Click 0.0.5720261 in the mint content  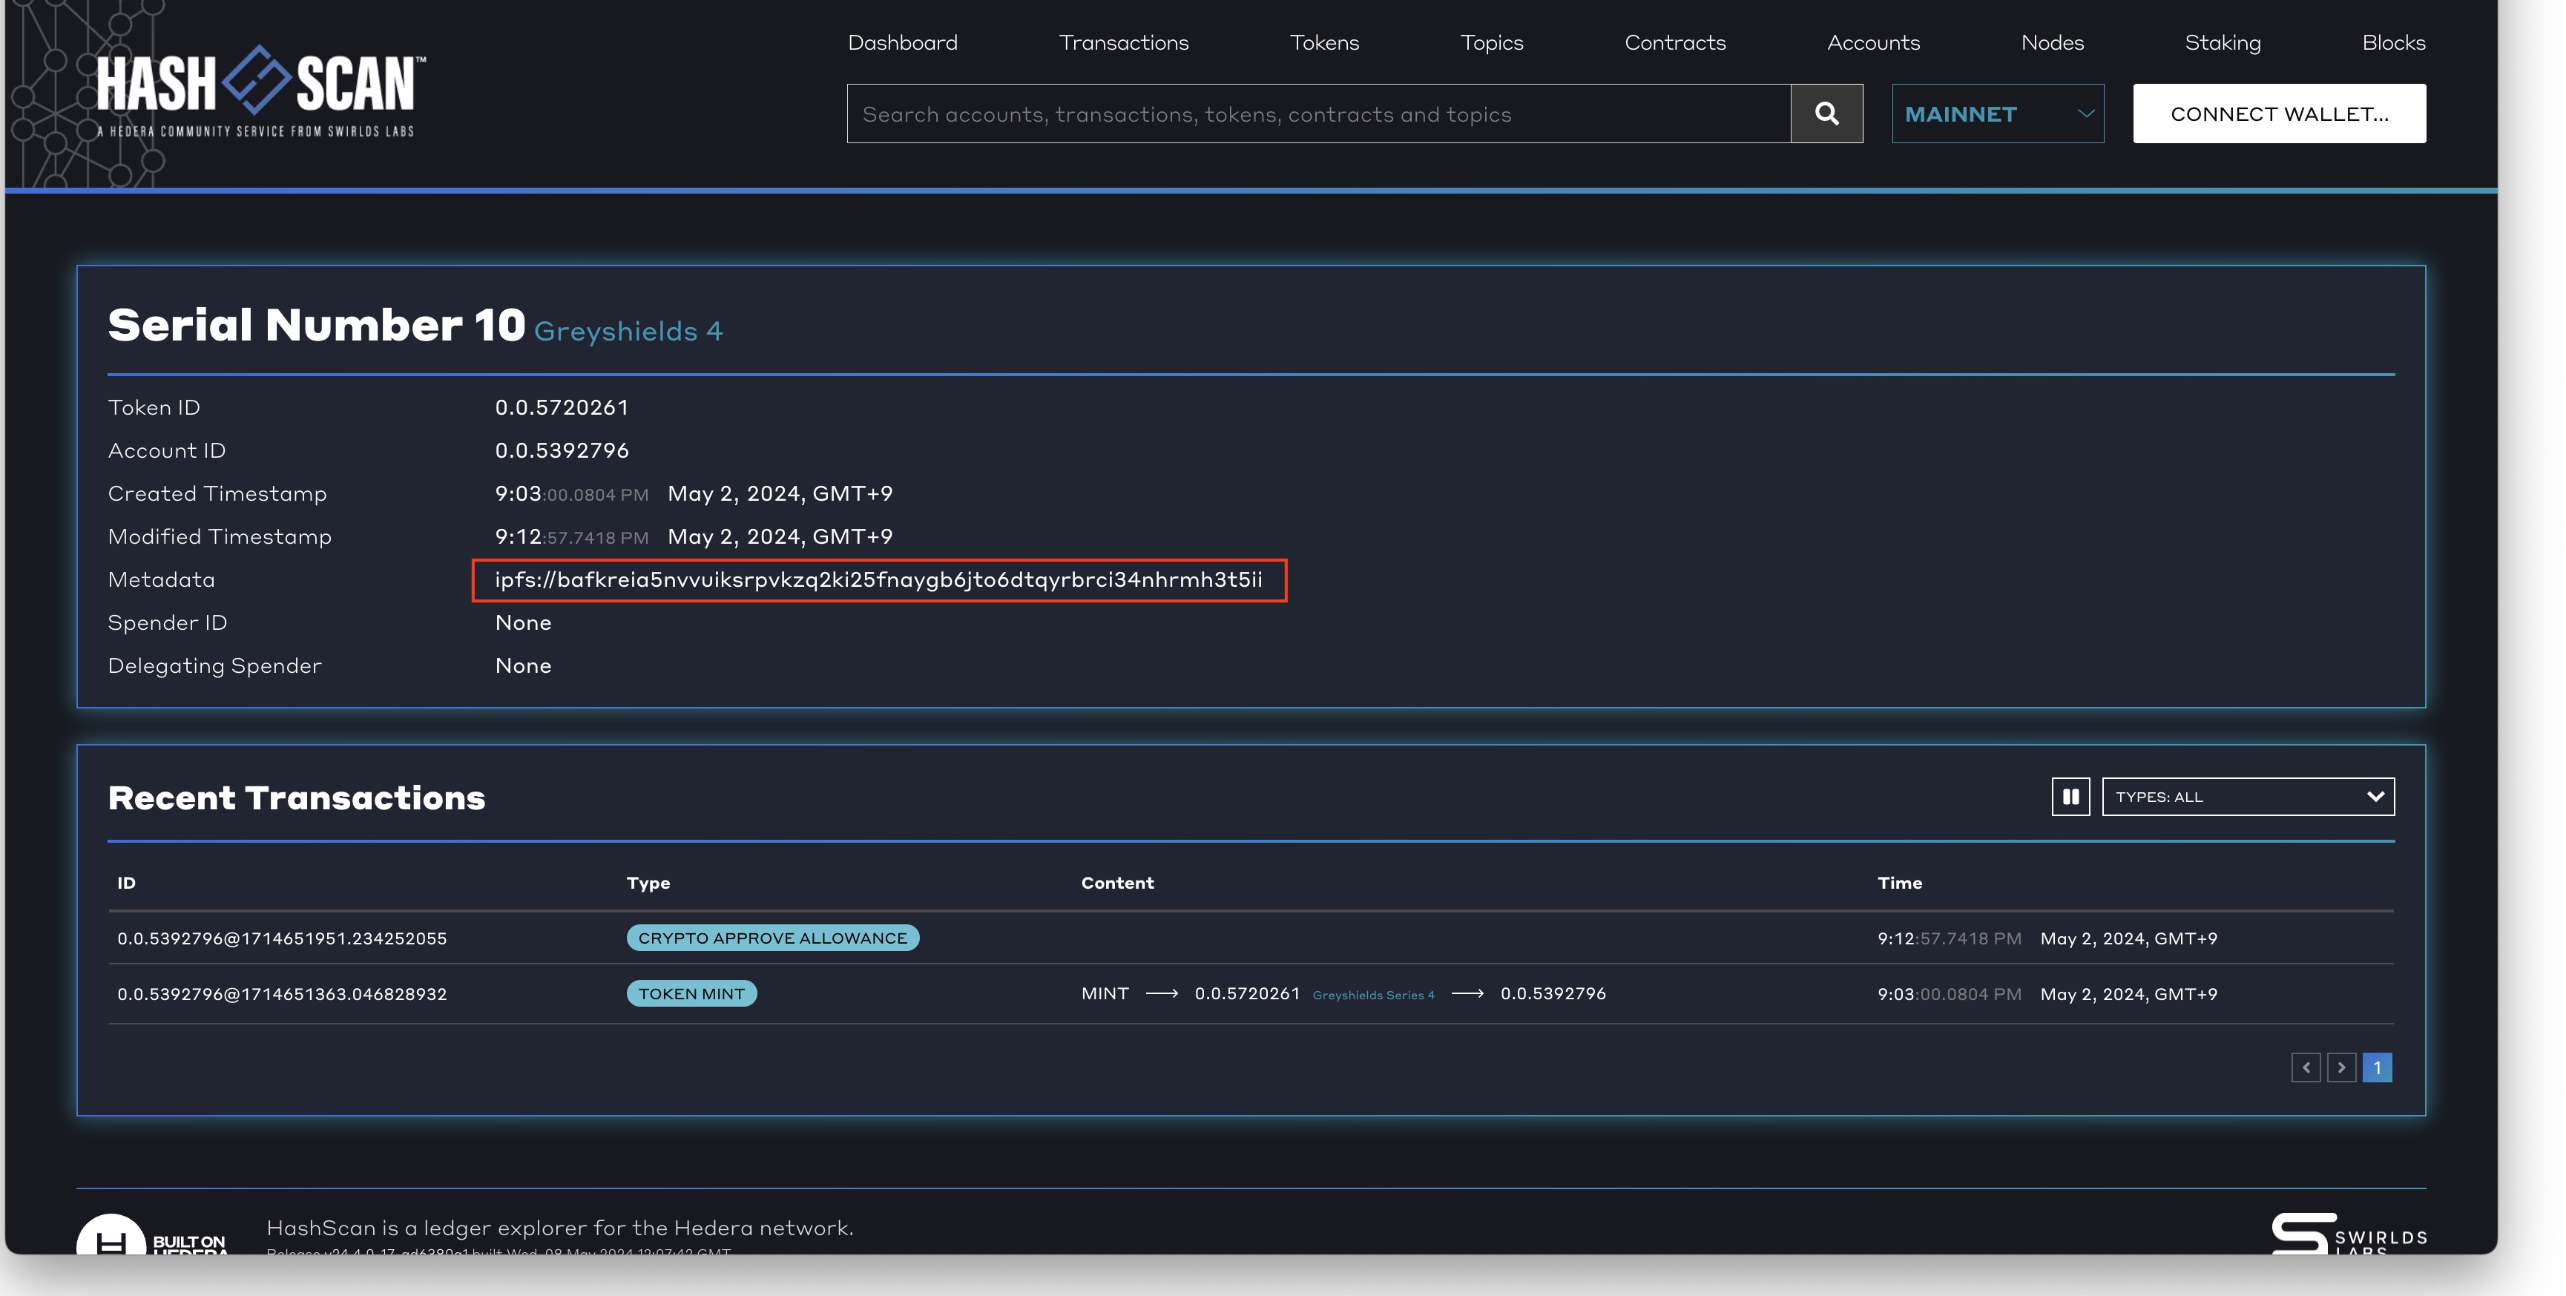(1247, 993)
